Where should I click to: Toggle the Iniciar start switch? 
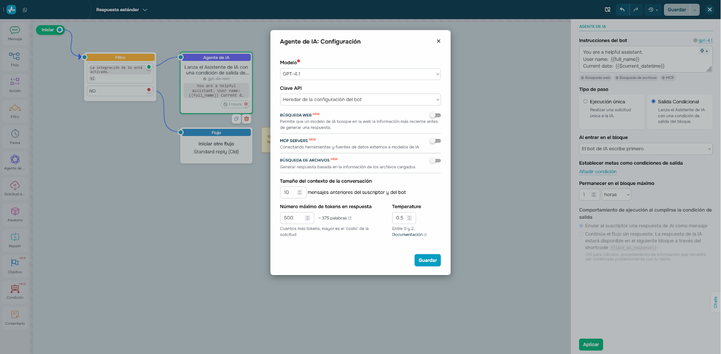tap(60, 30)
